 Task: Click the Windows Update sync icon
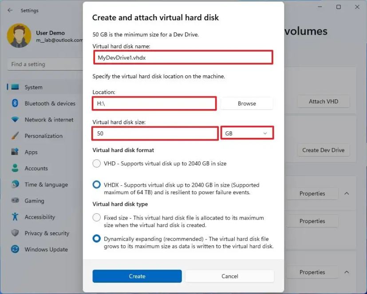[15, 249]
